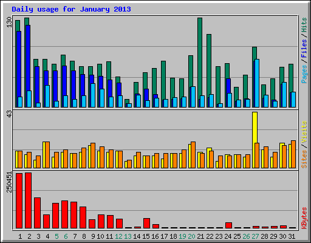Click green day 27 label
Image resolution: width=311 pixels, height=243 pixels.
pyautogui.click(x=255, y=236)
